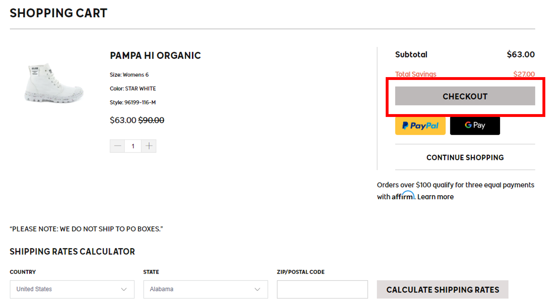Open the Country dropdown showing United States
Viewport: 551px width, 305px height.
72,289
